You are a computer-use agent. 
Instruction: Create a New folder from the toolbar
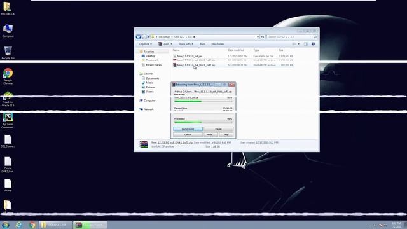(x=217, y=44)
